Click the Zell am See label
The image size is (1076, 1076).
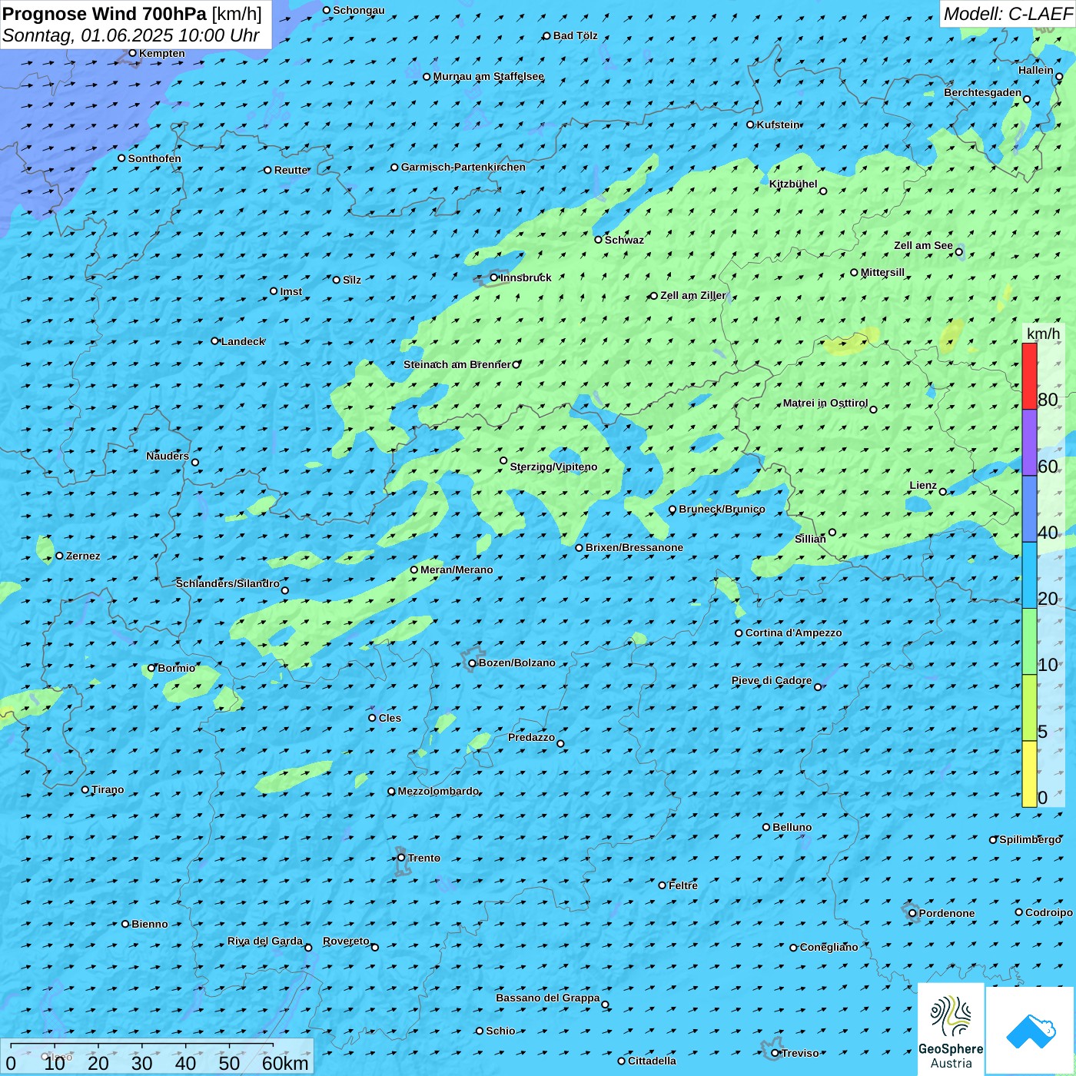click(x=923, y=245)
